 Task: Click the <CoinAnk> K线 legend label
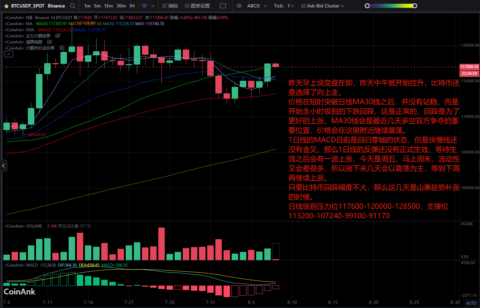click(x=18, y=17)
